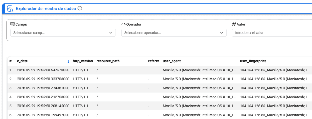This screenshot has width=312, height=119.
Task: Toggle the c_date sort arrow
Action: coord(68,61)
